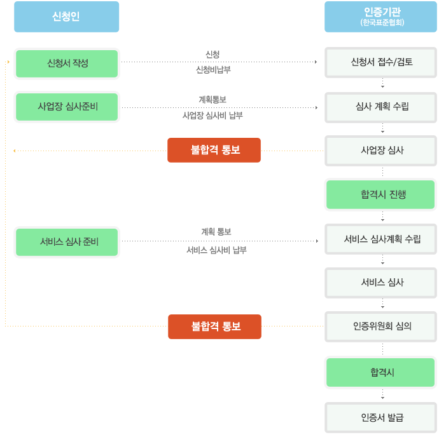Click the 신청비납부 label
This screenshot has height=437, width=439.
pos(213,70)
